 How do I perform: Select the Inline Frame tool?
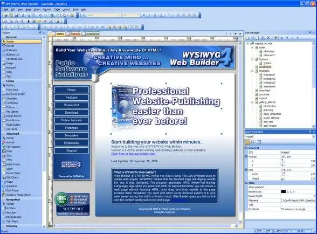pos(13,164)
